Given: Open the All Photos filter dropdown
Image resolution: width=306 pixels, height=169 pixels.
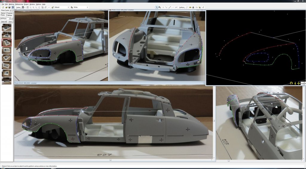Looking at the screenshot, I should click(7, 18).
